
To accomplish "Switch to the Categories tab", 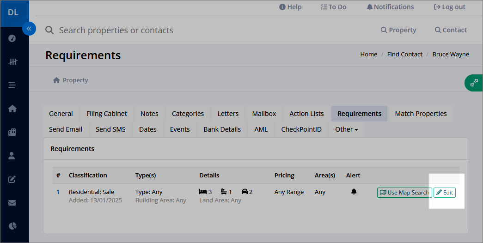I will point(188,114).
